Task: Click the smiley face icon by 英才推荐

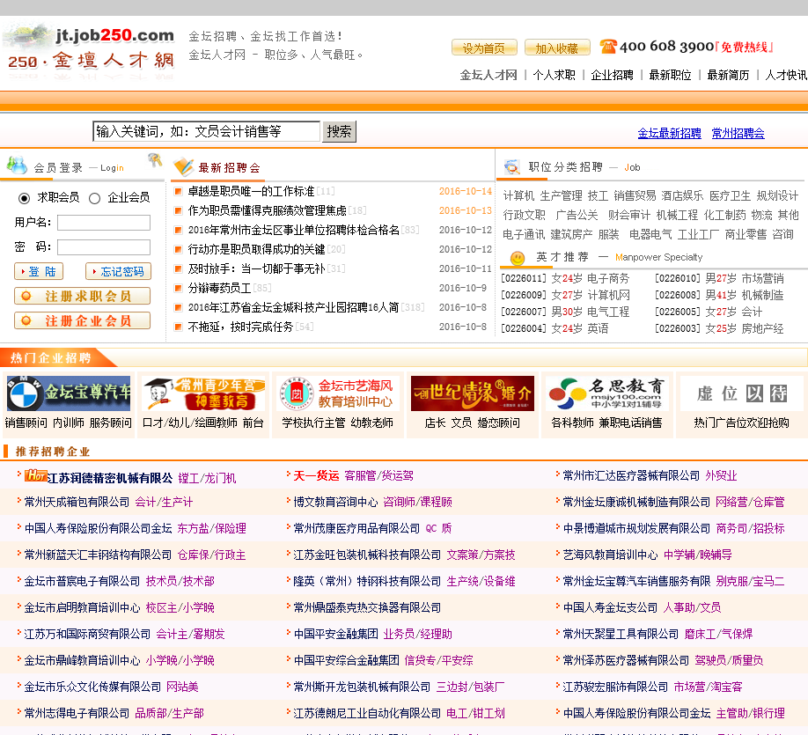Action: (518, 258)
